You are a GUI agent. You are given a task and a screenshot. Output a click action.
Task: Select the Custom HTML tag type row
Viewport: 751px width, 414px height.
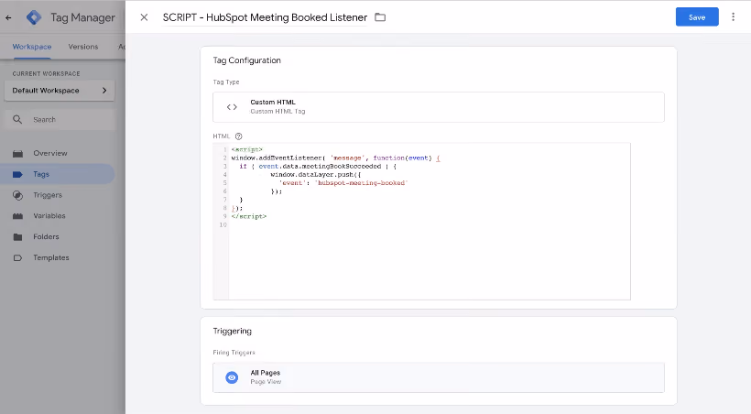pos(439,107)
